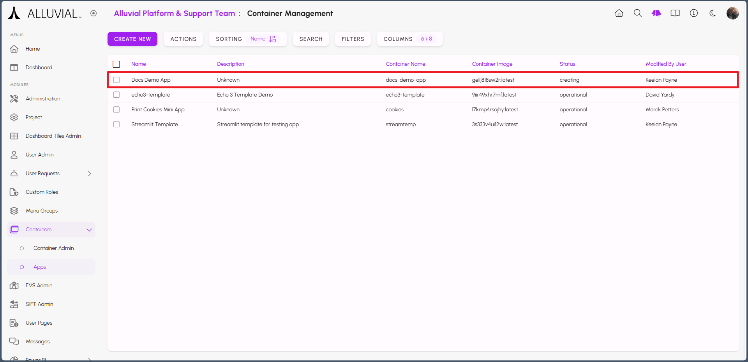Tick the checkbox for Streamlit Template
748x362 pixels.
[x=116, y=124]
